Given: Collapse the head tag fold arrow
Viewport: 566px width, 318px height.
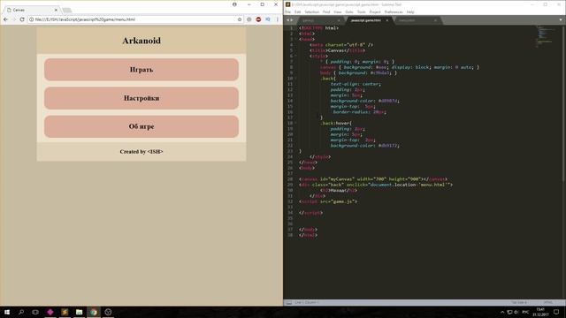Looking at the screenshot, I should tap(295, 39).
